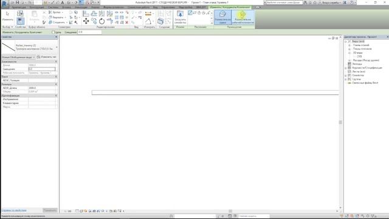Switch to the Structure ribbon tab
Image resolution: width=389 pixels, height=219 pixels.
37,7
